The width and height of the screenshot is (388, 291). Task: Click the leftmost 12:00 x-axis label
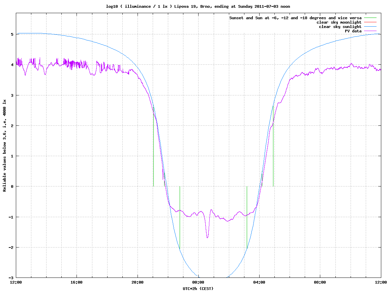[x=16, y=282]
